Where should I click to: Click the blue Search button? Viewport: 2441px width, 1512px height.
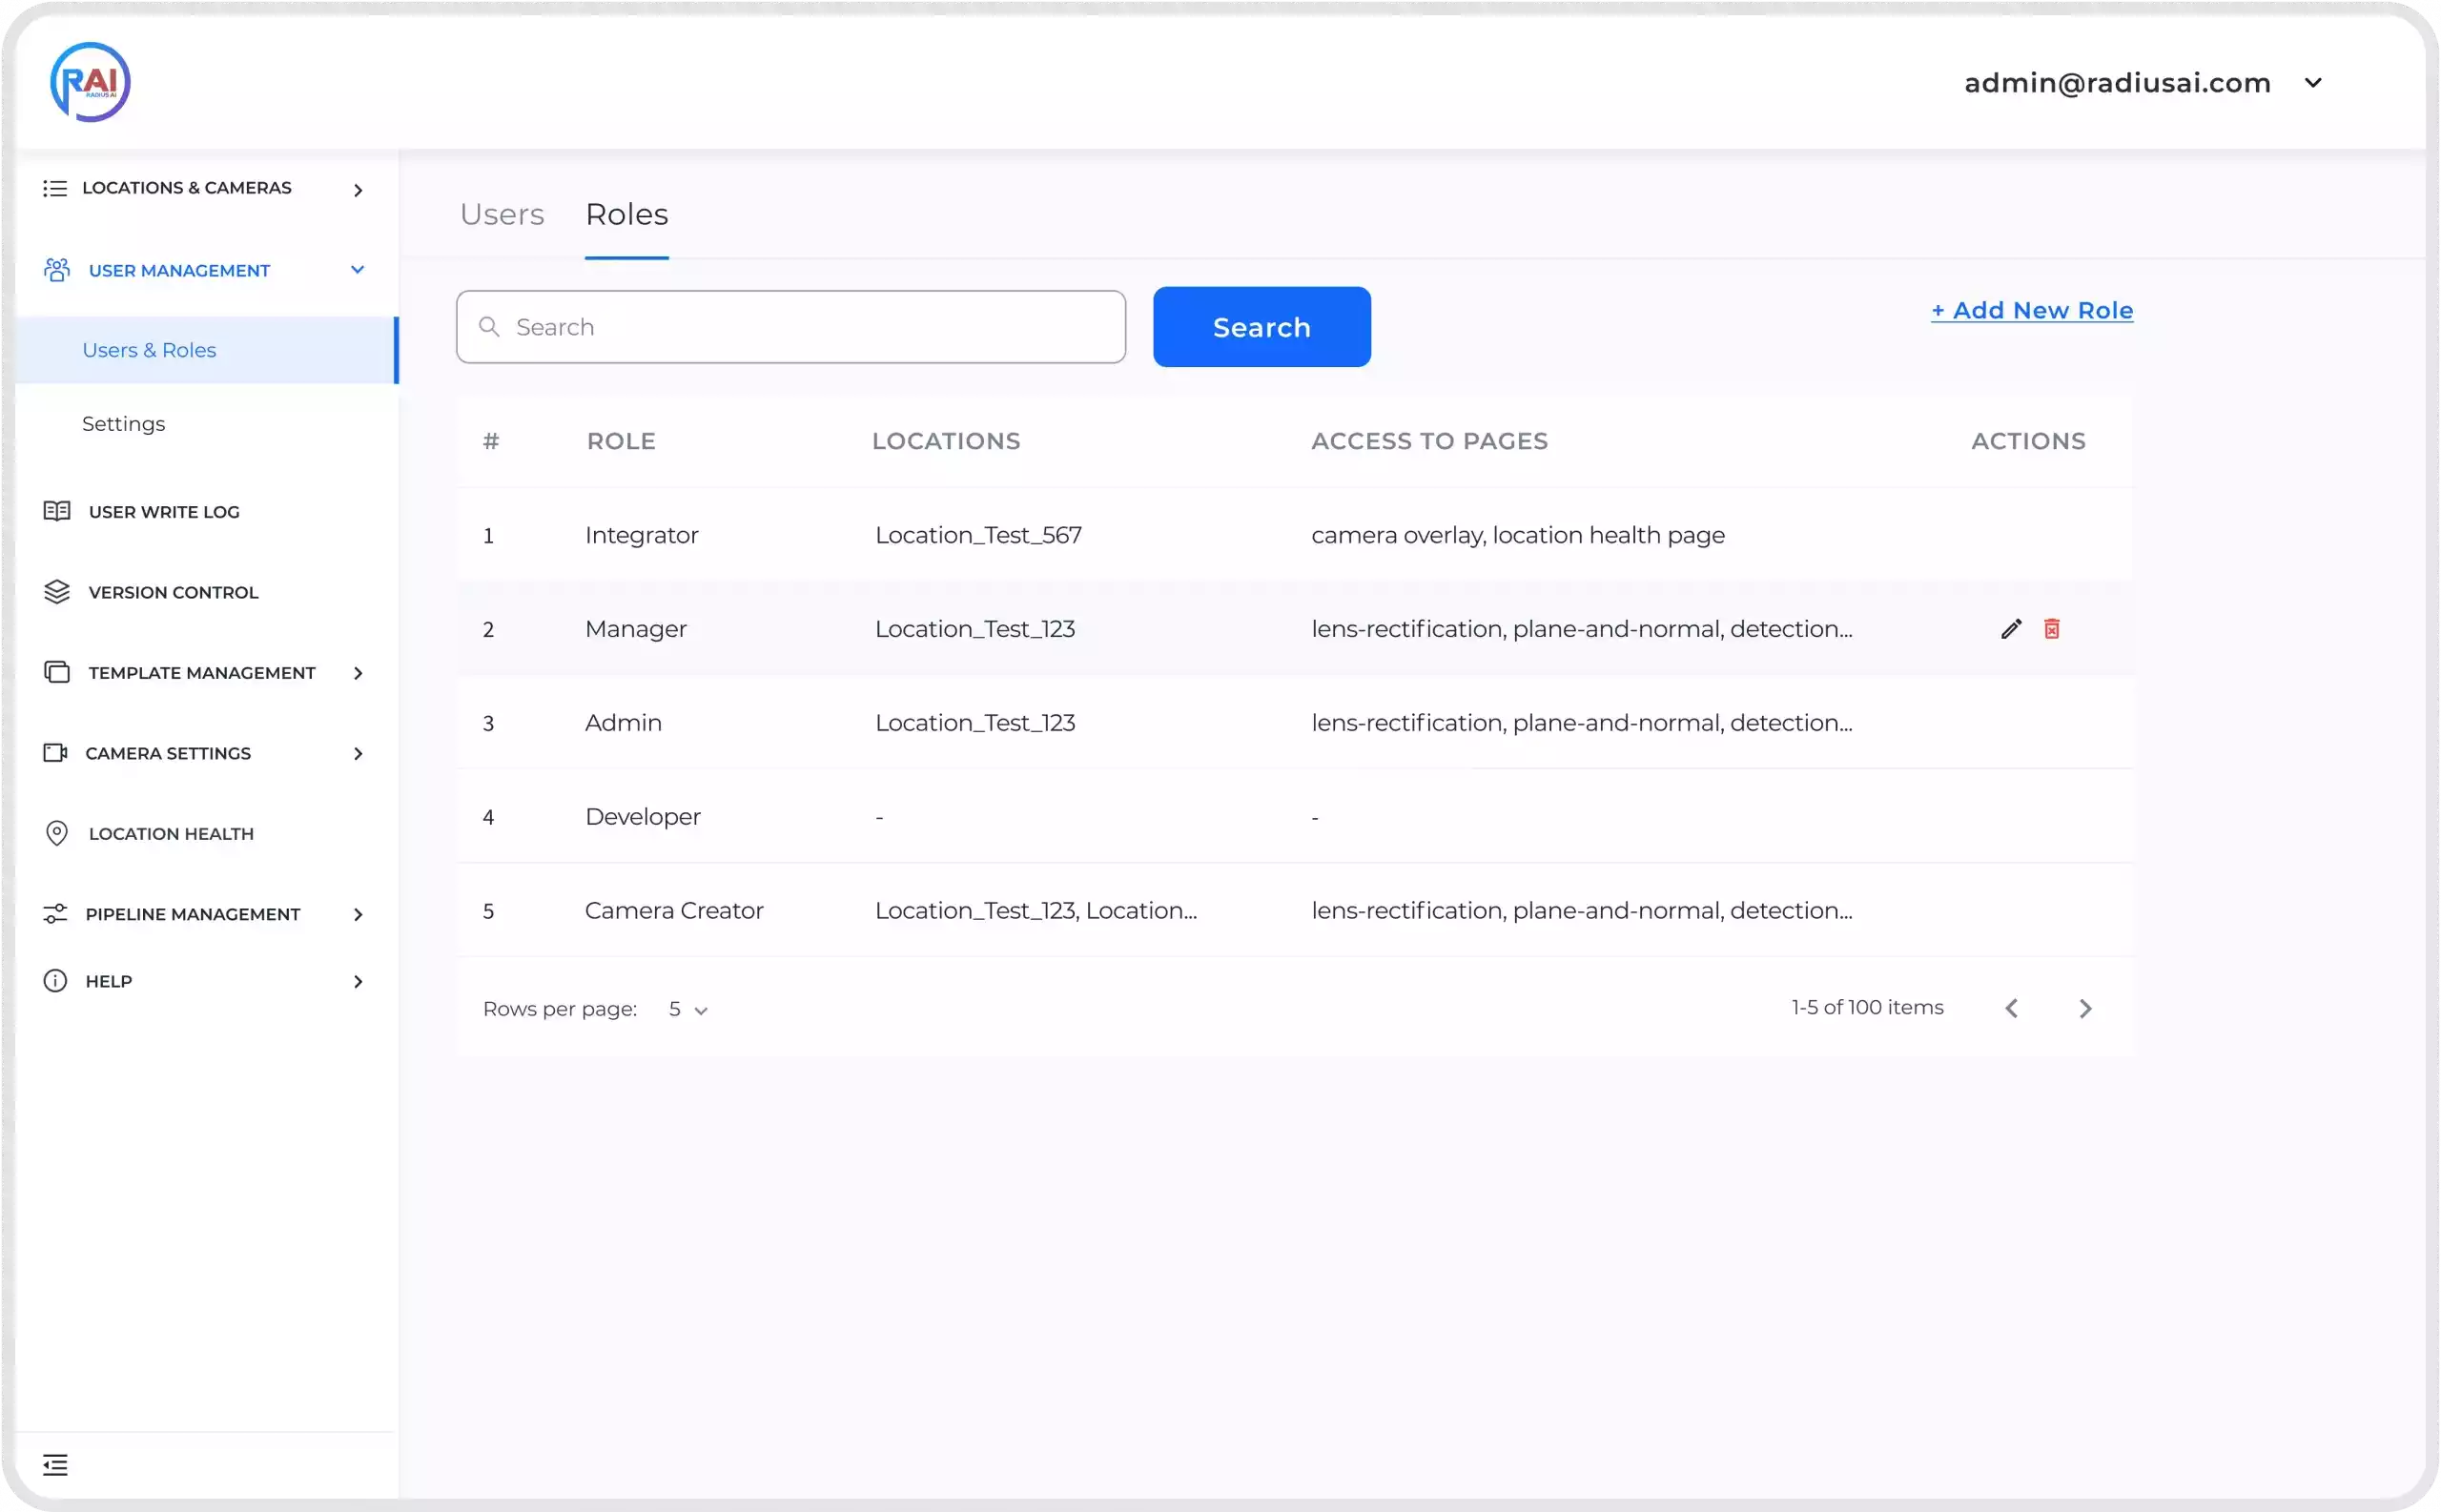coord(1261,327)
